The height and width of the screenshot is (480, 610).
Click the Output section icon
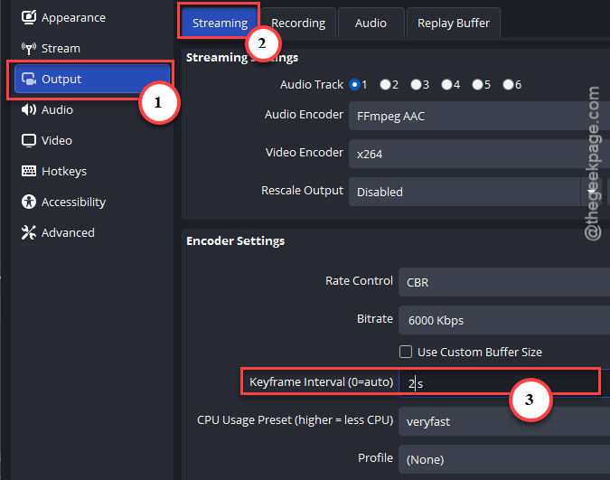pos(29,79)
